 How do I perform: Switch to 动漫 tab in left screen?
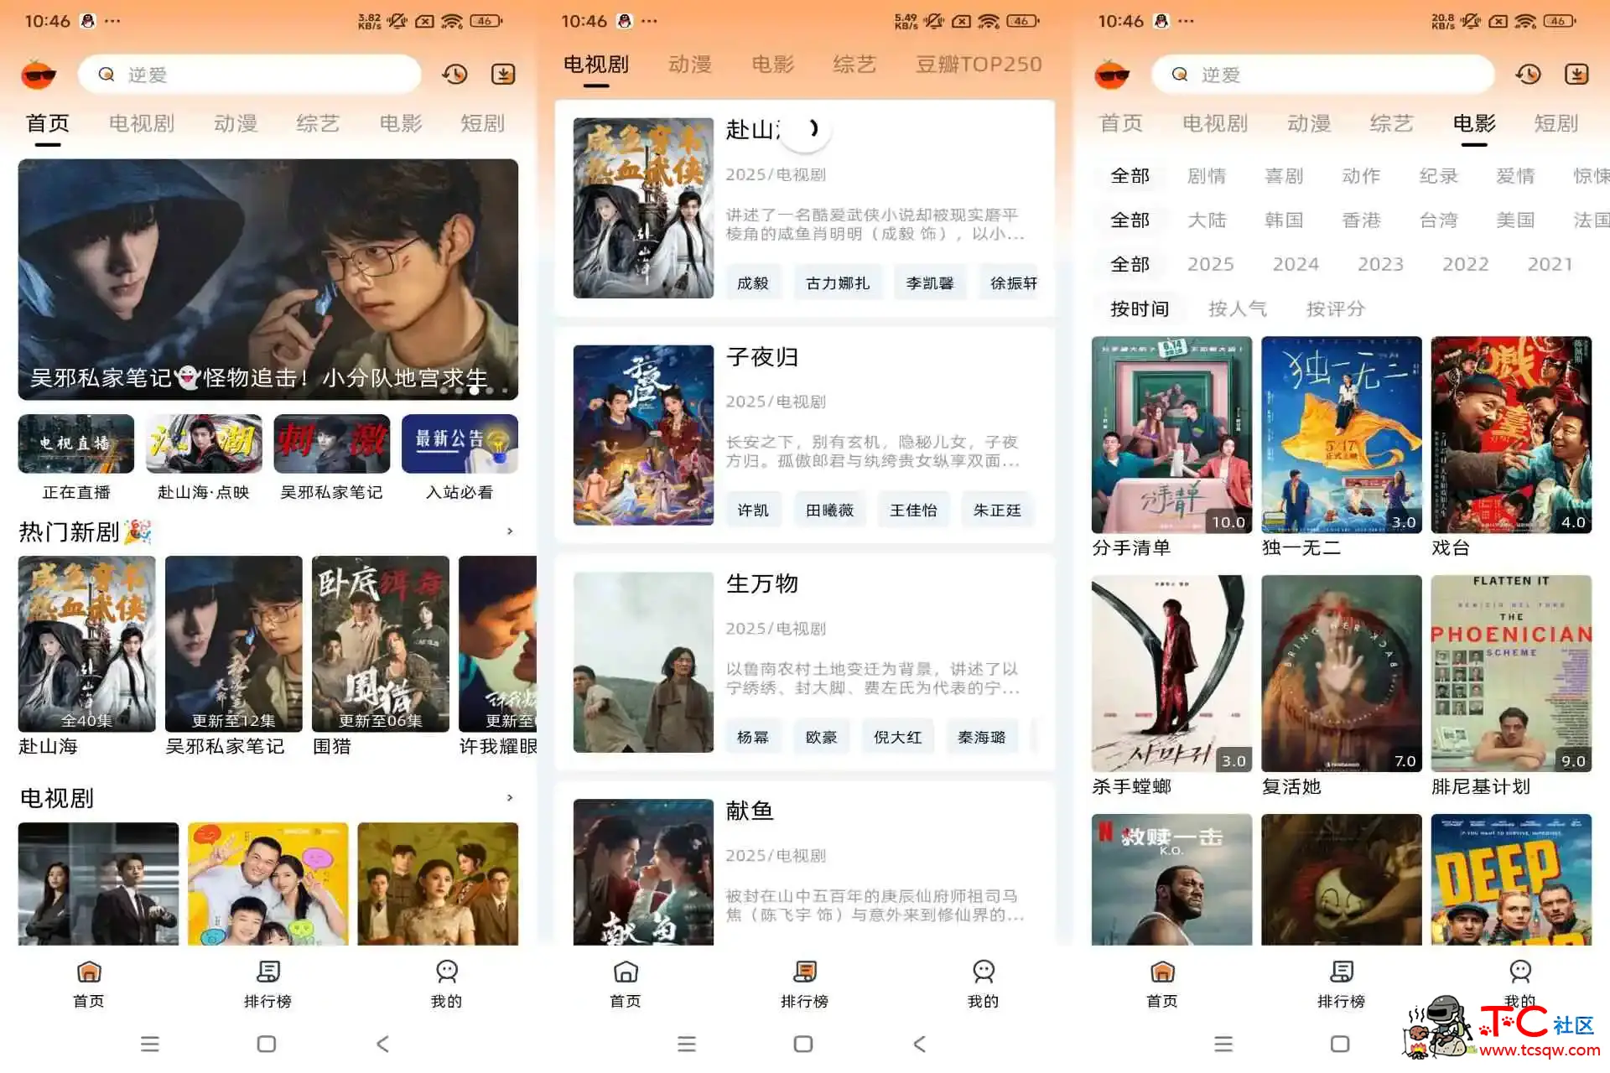(236, 123)
